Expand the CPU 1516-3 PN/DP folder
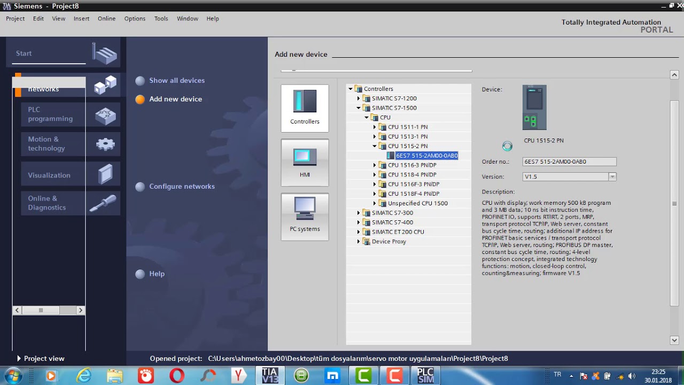 pos(375,165)
